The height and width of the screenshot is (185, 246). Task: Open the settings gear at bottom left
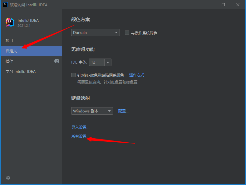point(8,178)
